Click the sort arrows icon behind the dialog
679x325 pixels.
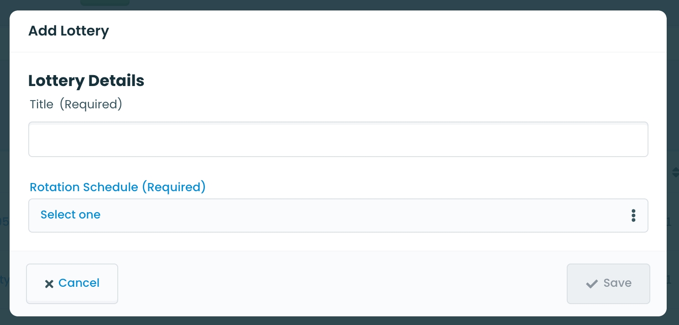coord(675,172)
